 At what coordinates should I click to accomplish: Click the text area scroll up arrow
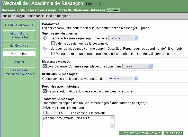112,118
